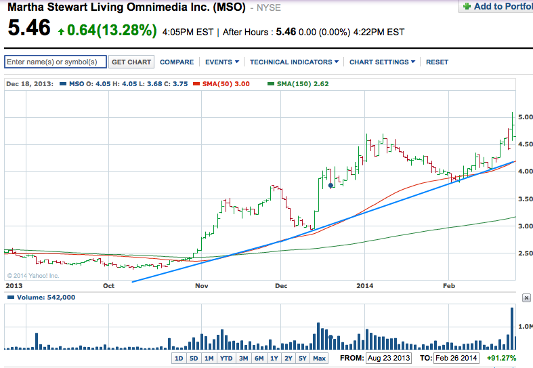Click the +91.27% change value
This screenshot has height=368, width=533.
point(501,358)
